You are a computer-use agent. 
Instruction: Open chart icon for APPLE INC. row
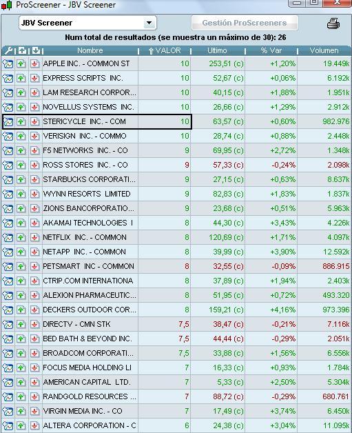pos(8,64)
